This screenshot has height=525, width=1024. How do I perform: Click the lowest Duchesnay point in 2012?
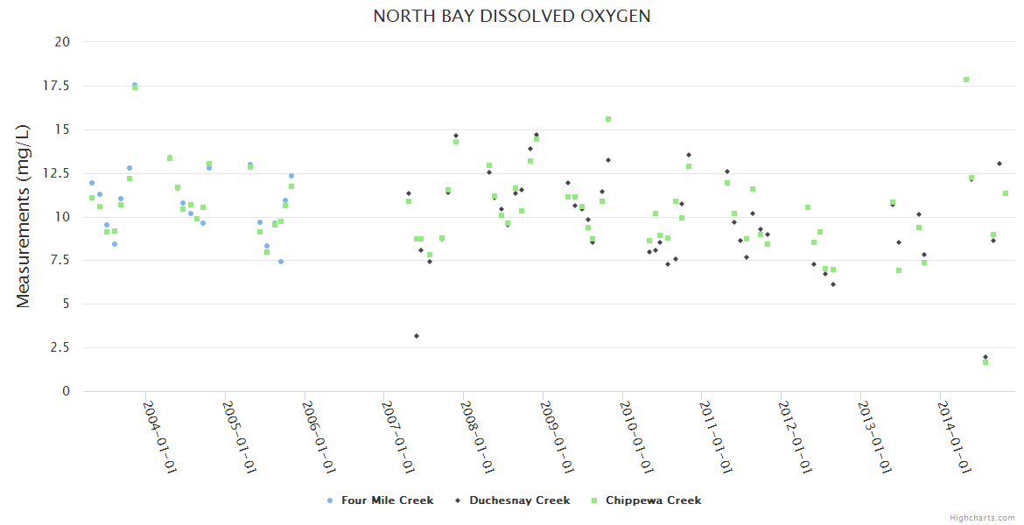pos(833,284)
